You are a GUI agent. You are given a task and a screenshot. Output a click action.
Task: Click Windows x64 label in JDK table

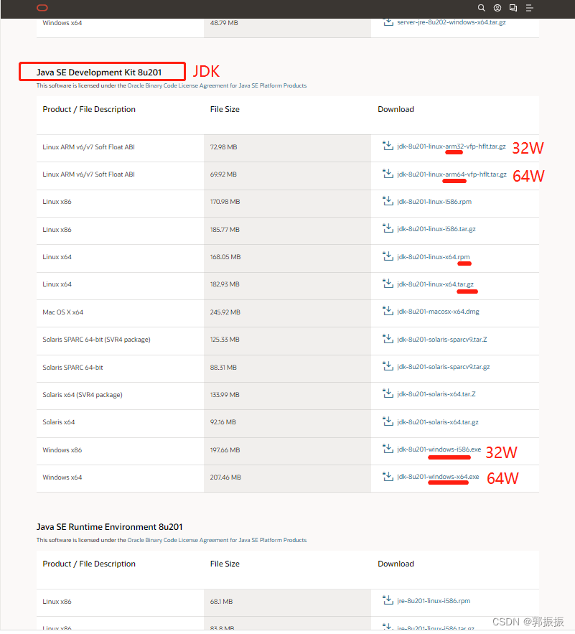[62, 477]
